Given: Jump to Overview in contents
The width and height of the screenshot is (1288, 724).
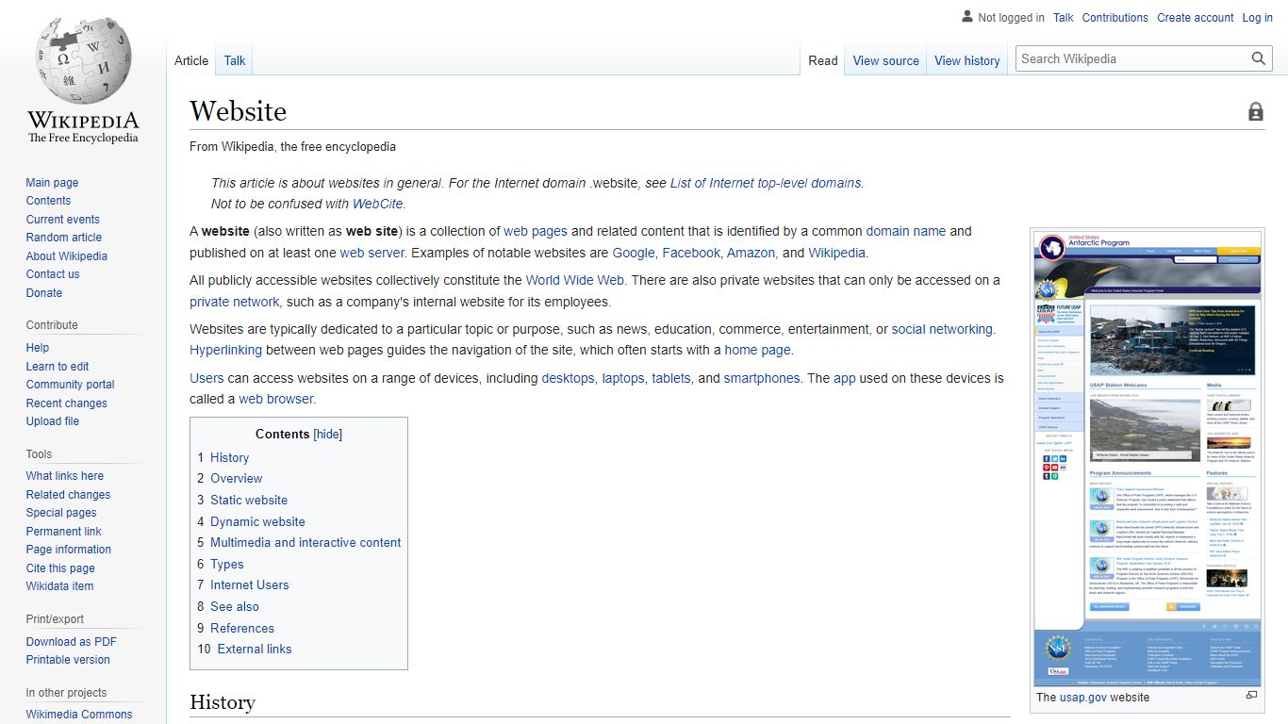Looking at the screenshot, I should [236, 479].
